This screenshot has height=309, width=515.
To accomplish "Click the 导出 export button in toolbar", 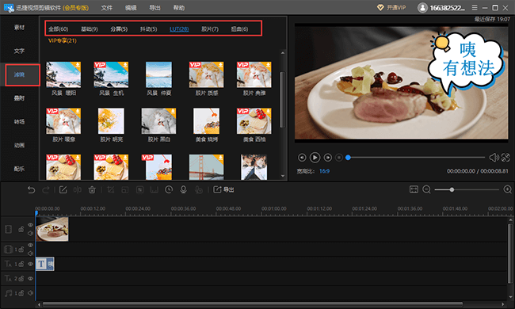I will (223, 189).
